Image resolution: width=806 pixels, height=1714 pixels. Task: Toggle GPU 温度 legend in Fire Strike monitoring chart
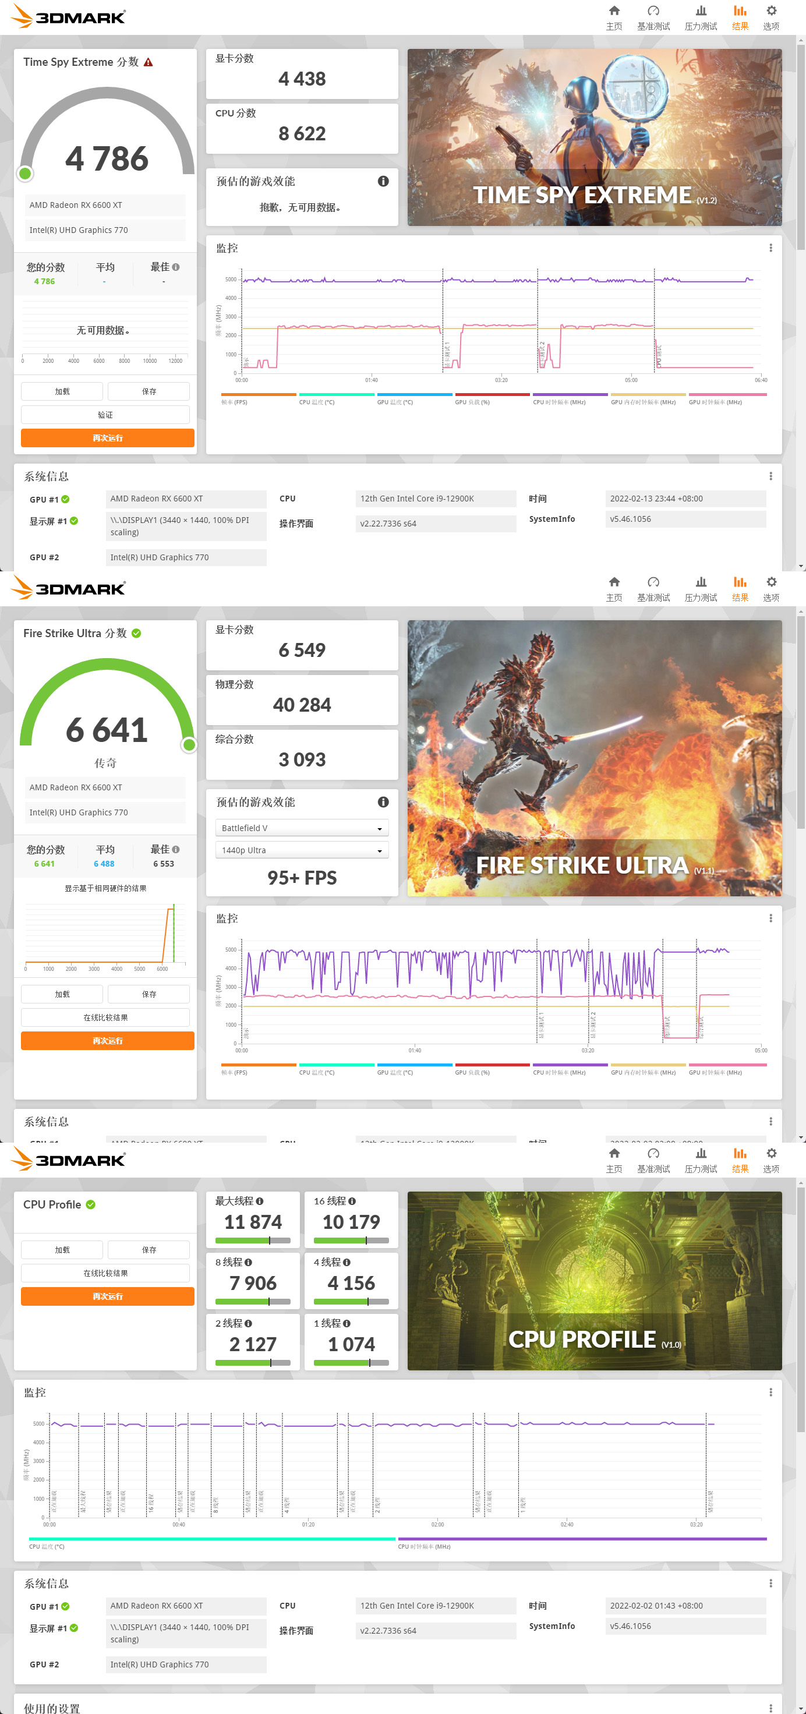(414, 1069)
